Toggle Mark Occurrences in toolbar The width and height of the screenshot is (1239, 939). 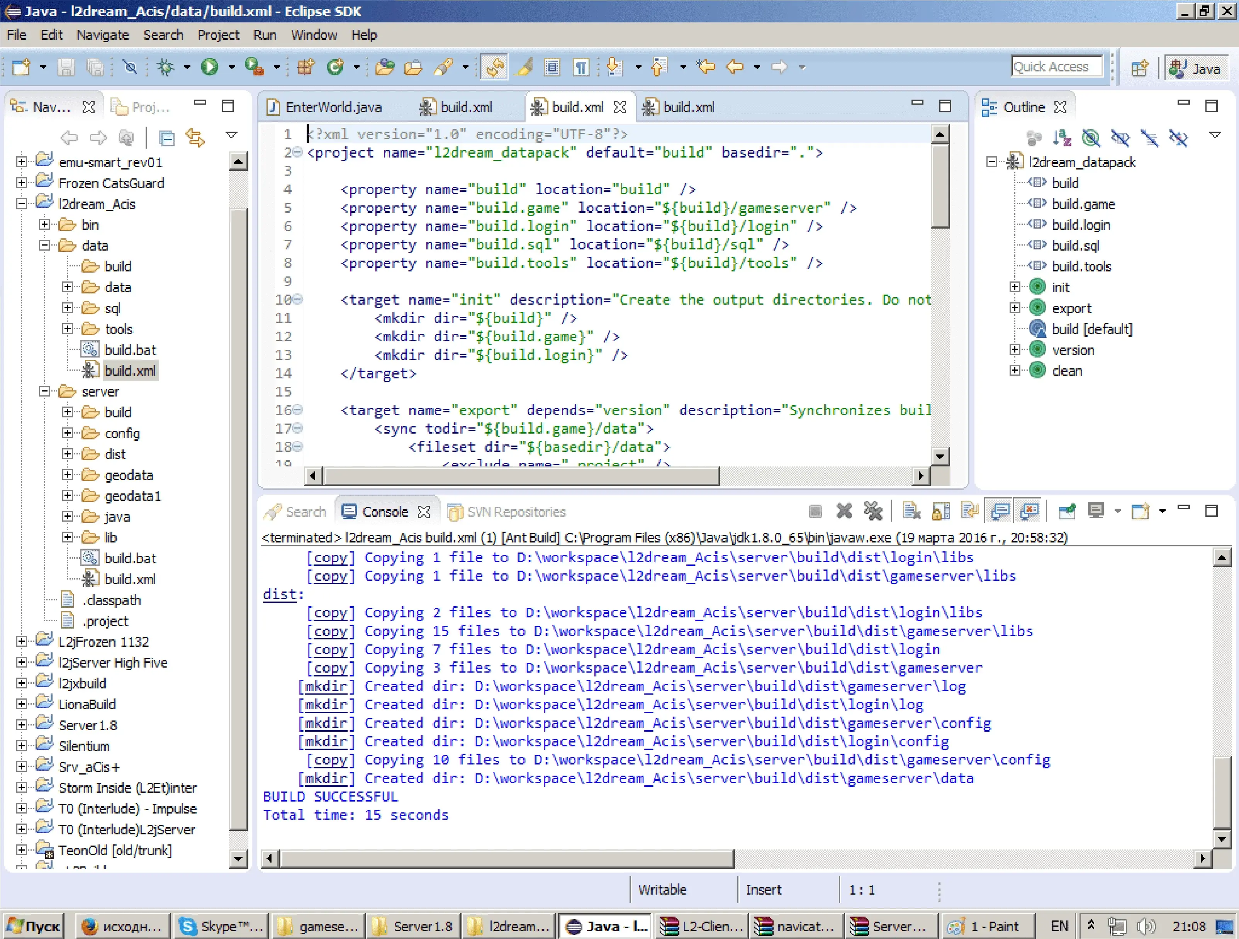tap(524, 67)
